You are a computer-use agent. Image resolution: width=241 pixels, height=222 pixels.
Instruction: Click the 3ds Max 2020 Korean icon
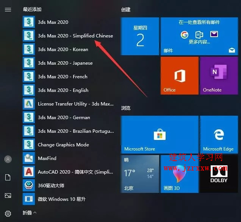[29, 49]
